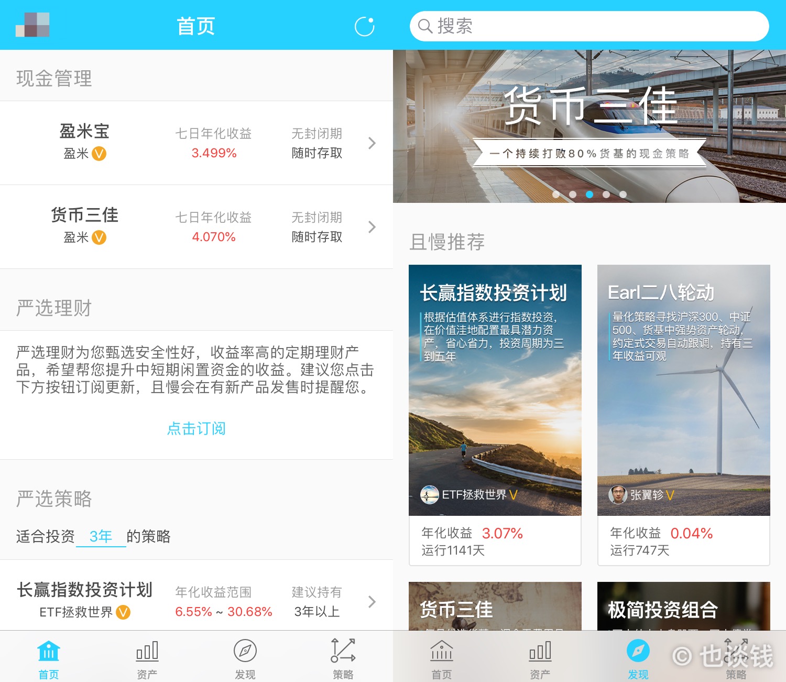Select the first carousel dot on banner
The image size is (786, 682).
tap(556, 194)
